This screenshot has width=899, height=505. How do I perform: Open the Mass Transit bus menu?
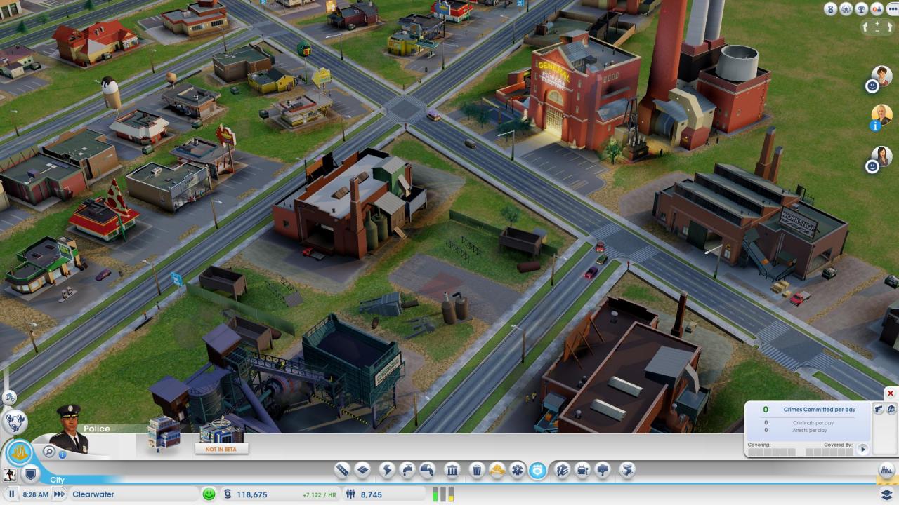click(x=582, y=470)
